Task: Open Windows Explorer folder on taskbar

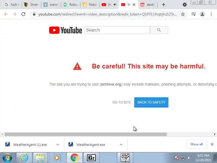Action: point(40,158)
